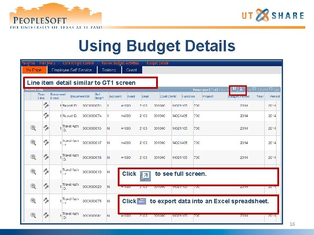Sort by the Budget Period column header
This screenshot has height=235, width=314.
239,96
